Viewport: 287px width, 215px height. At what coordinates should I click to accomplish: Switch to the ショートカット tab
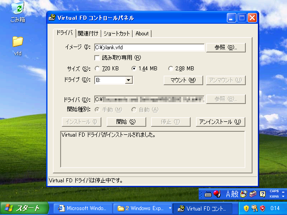(x=117, y=34)
